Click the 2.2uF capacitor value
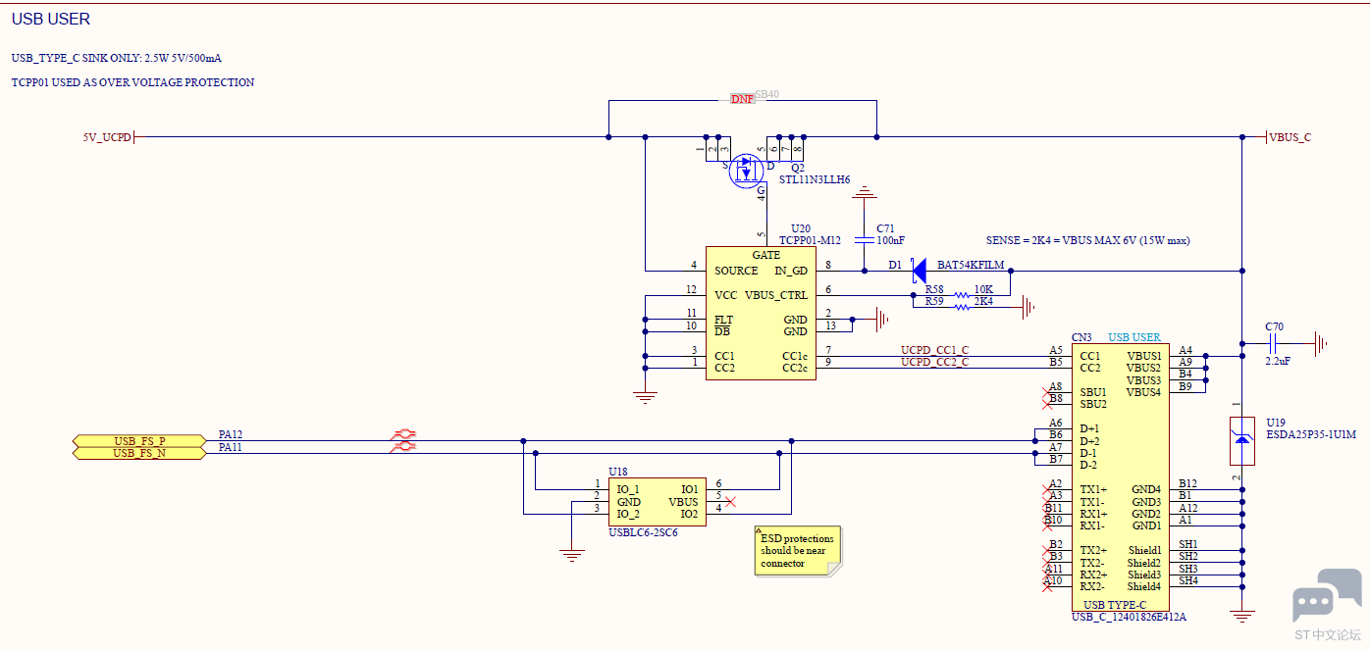Image resolution: width=1370 pixels, height=650 pixels. coord(1278,362)
